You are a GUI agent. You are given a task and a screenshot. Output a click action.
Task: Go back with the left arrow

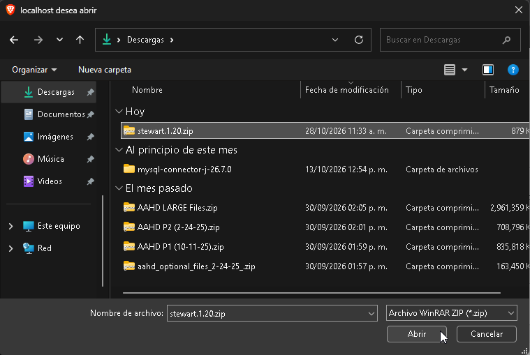[x=14, y=40]
